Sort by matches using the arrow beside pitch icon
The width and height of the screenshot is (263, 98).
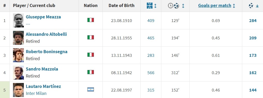tap(155, 6)
